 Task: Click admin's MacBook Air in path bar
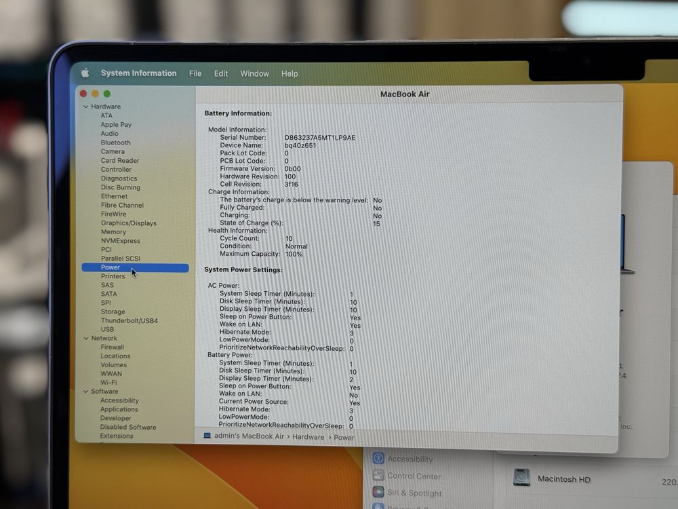[249, 436]
